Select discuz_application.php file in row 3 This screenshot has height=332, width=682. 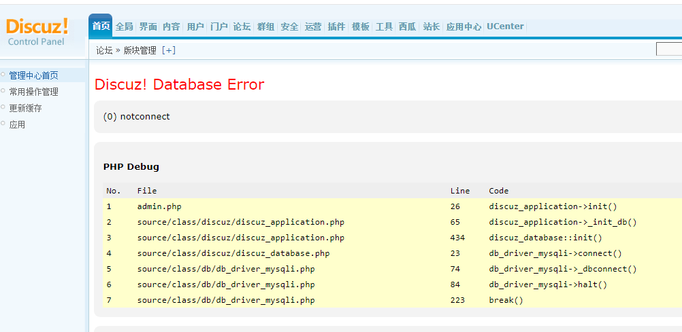[x=241, y=238]
